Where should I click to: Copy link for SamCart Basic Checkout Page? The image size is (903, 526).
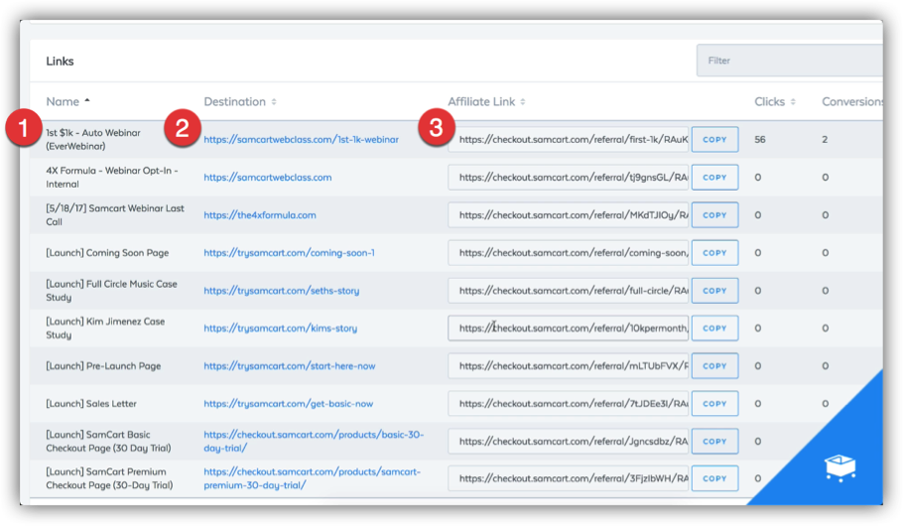(714, 442)
